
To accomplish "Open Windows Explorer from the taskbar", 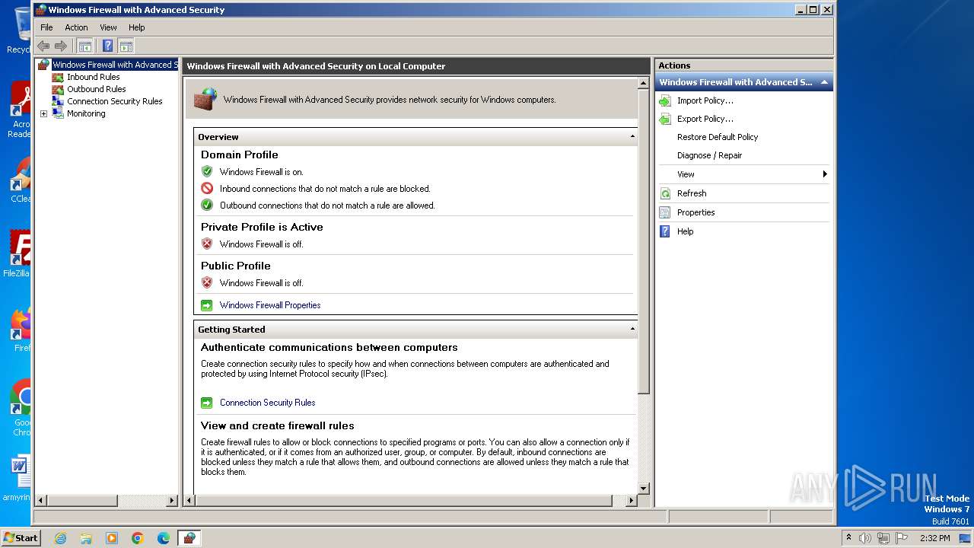I will [86, 538].
